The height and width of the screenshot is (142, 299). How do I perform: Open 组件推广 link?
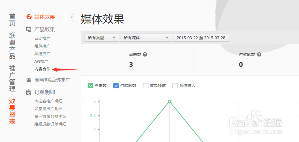[42, 46]
